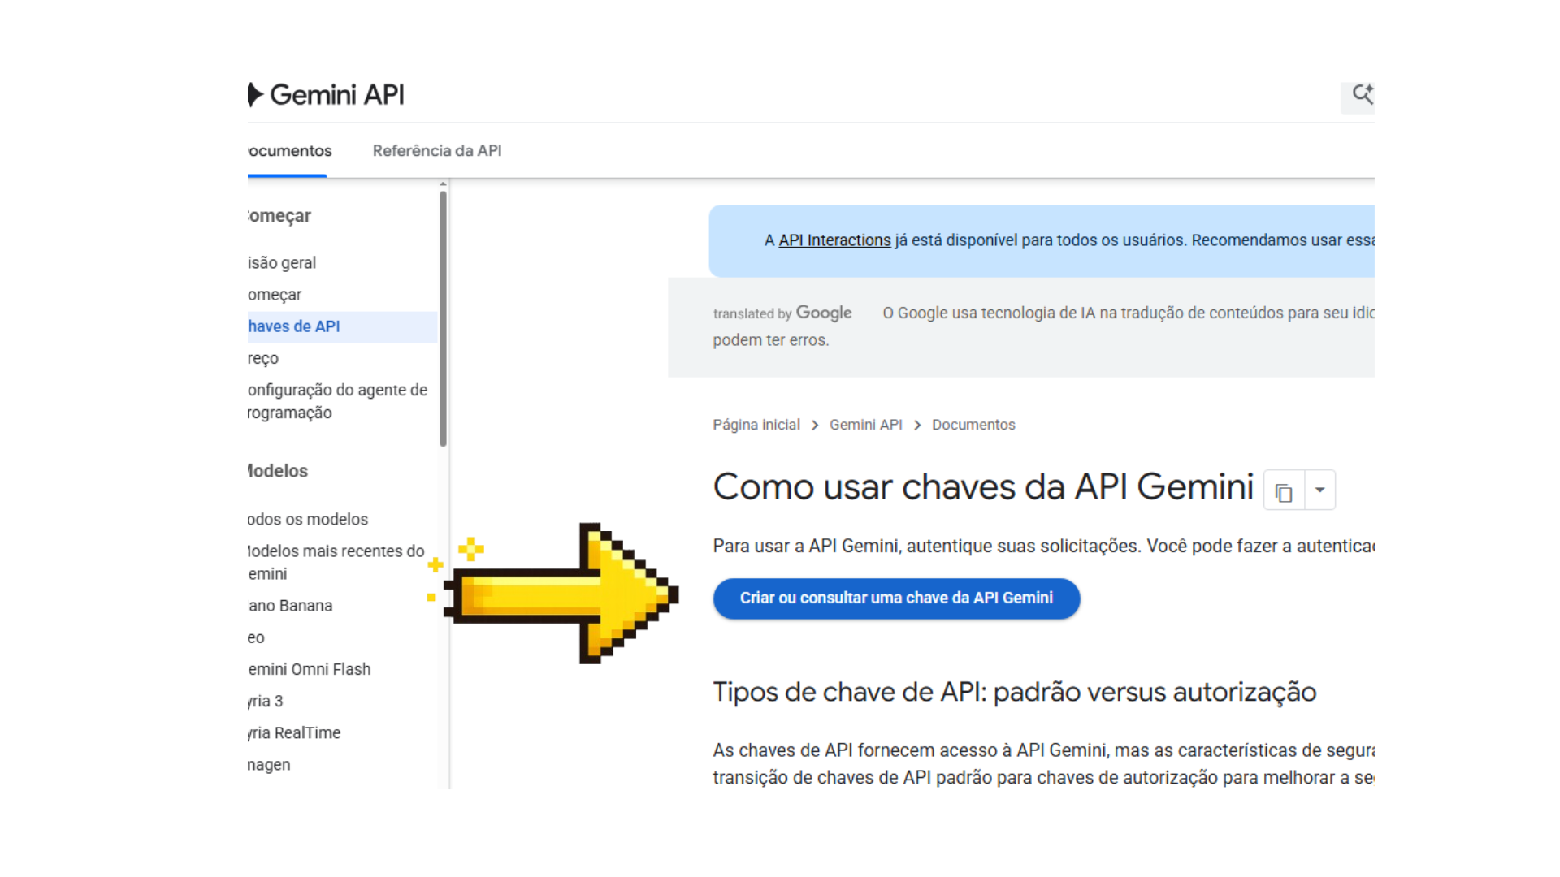Expand the page actions dropdown arrow
Image resolution: width=1560 pixels, height=877 pixels.
point(1320,490)
